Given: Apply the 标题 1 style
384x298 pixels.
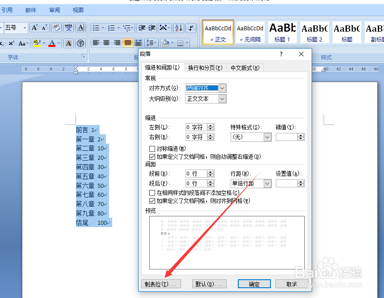Looking at the screenshot, I should tap(283, 32).
